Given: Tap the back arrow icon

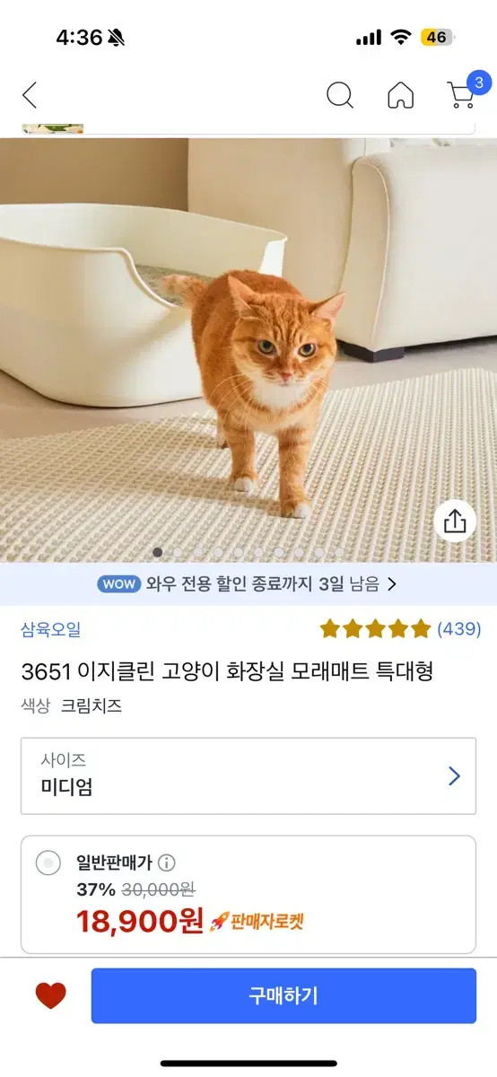Looking at the screenshot, I should click(30, 95).
